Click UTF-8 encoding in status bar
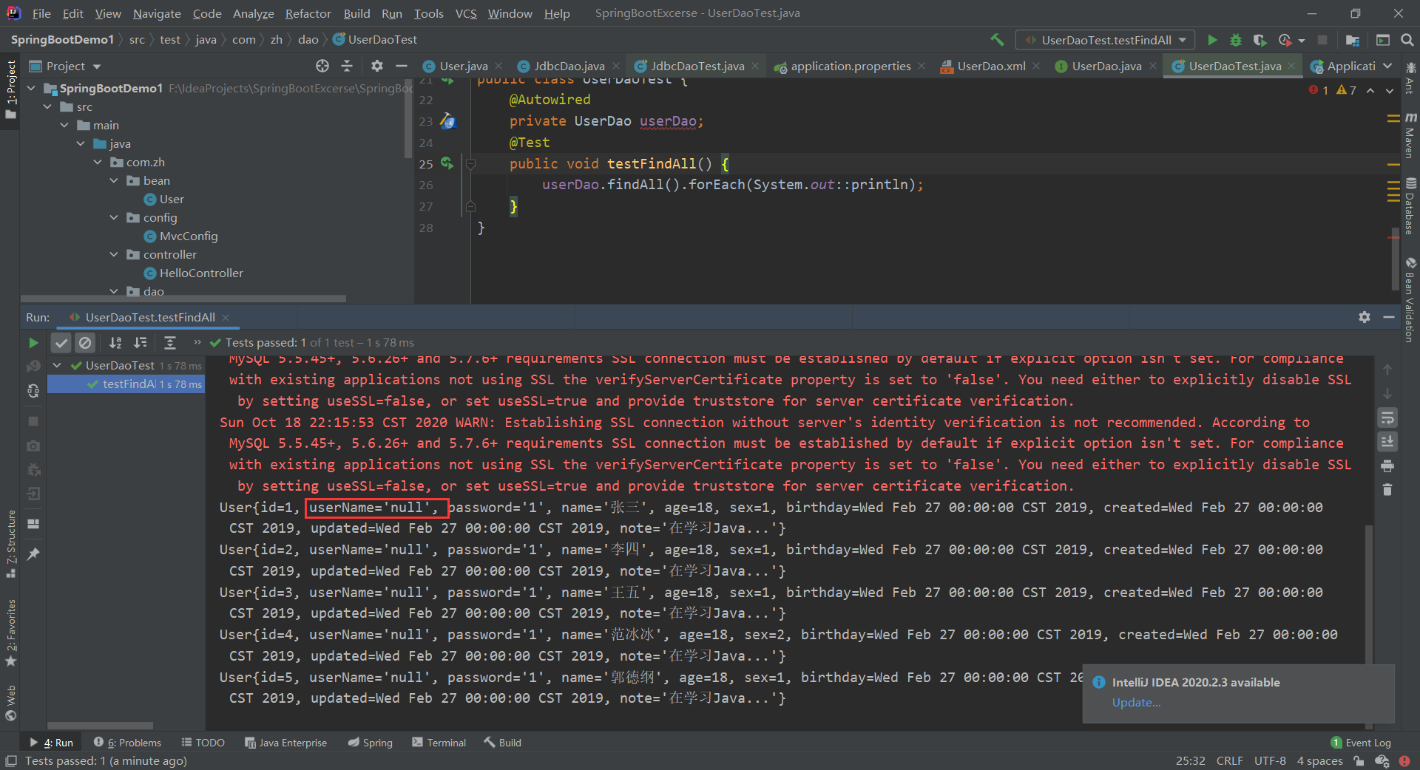Image resolution: width=1420 pixels, height=770 pixels. 1270,760
